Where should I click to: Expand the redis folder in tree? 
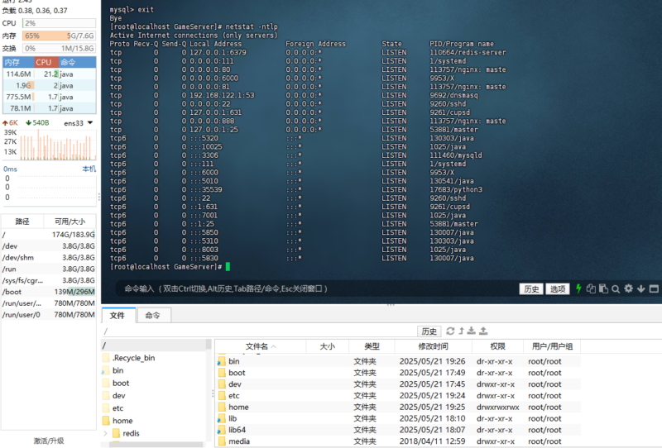pos(106,433)
